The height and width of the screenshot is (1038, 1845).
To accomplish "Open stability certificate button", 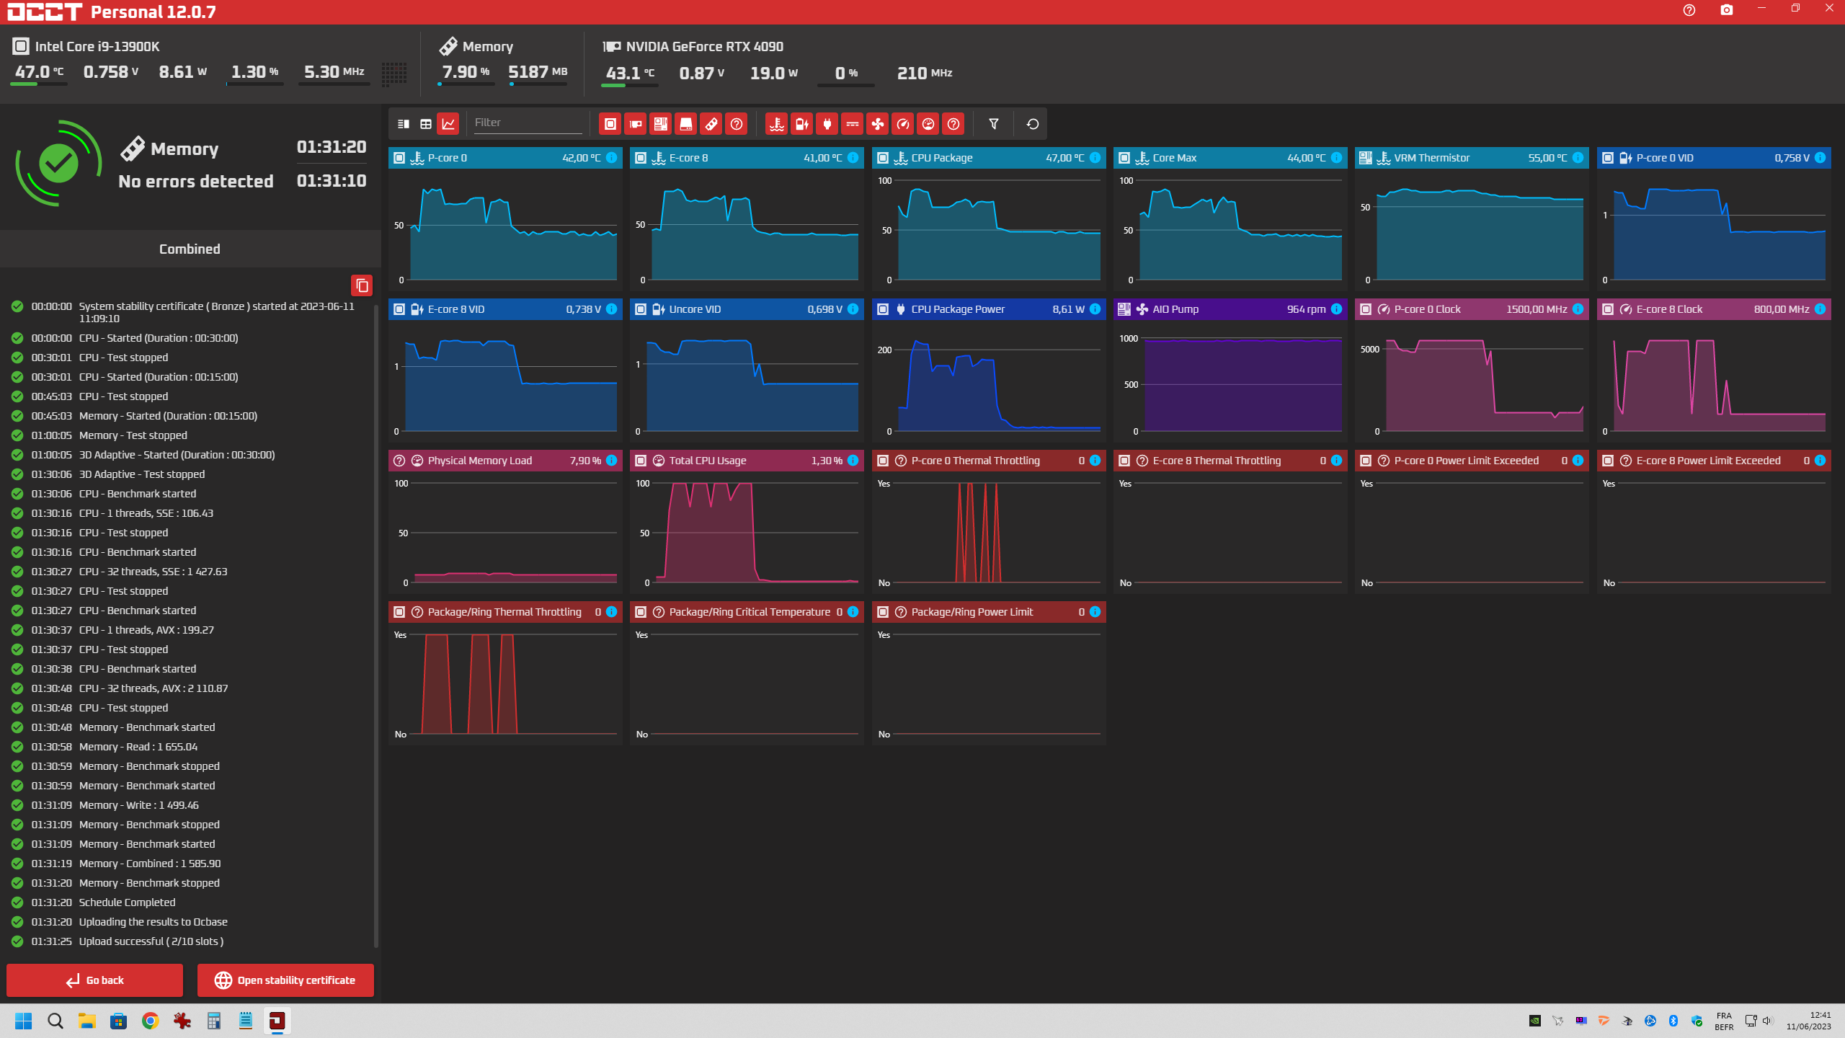I will pos(285,980).
